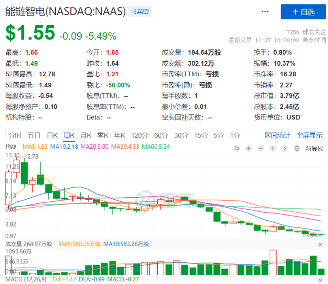Screen dimensions: 328x284
Task: Zoom out chart with minus icon
Action: click(x=261, y=148)
